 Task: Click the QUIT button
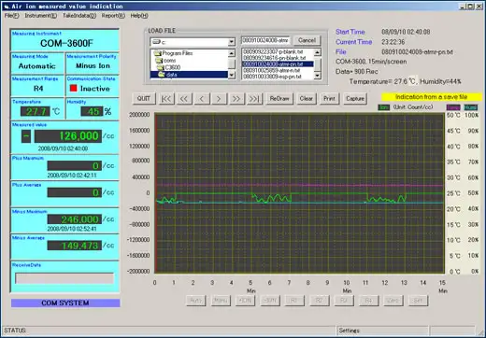[x=143, y=99]
